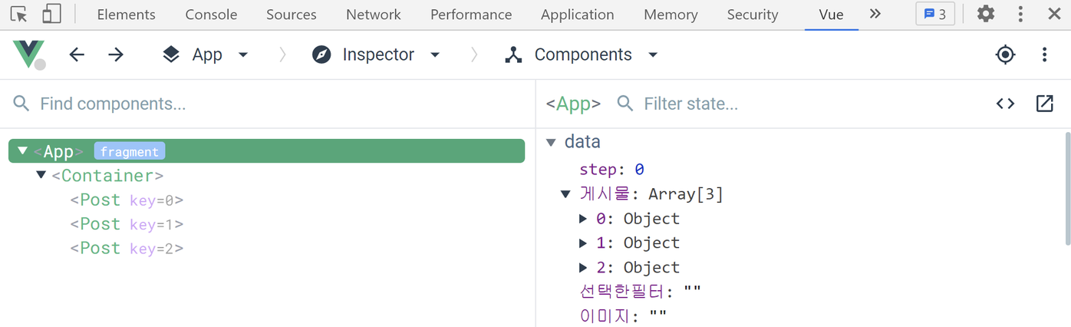The width and height of the screenshot is (1071, 327).
Task: Click the fragment badge on App
Action: 130,152
